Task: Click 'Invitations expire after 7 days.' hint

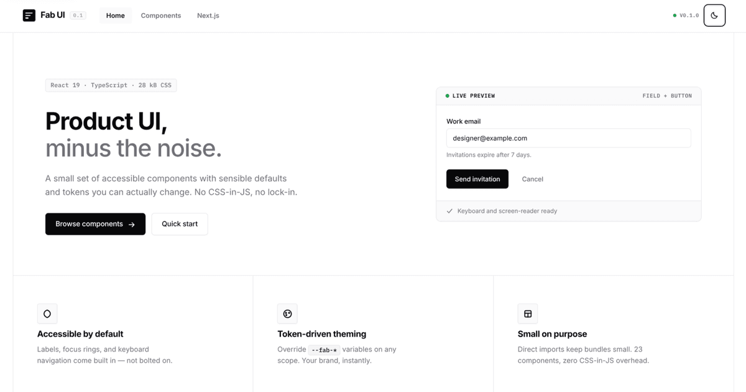Action: pos(489,155)
